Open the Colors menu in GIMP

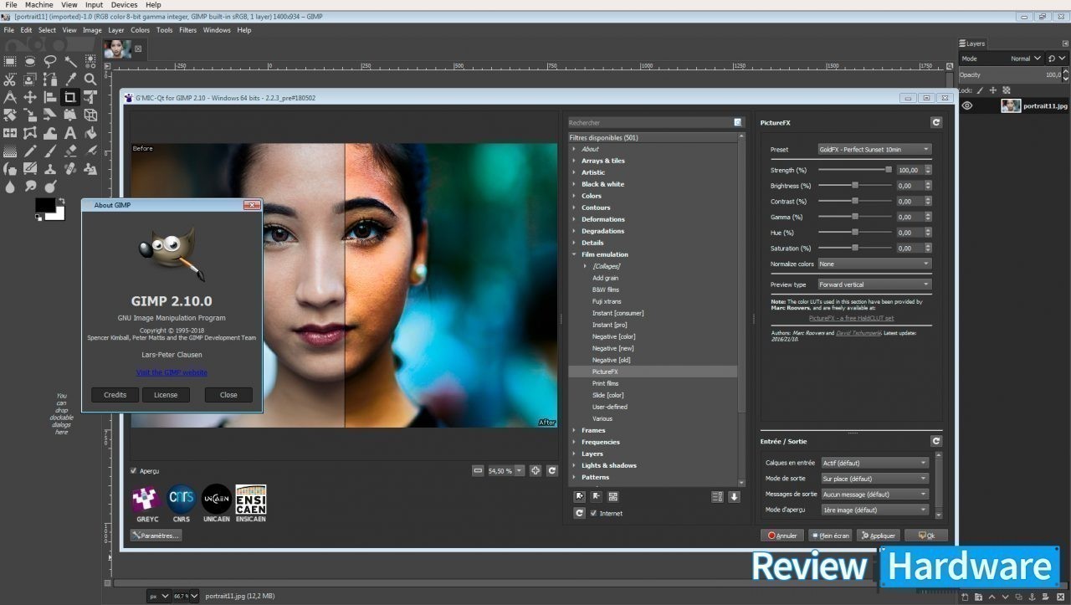pos(140,30)
